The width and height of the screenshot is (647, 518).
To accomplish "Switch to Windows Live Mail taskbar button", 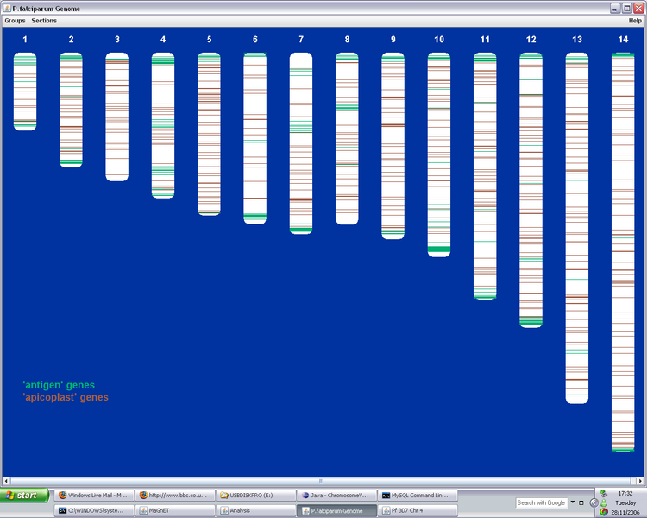I will tap(93, 496).
